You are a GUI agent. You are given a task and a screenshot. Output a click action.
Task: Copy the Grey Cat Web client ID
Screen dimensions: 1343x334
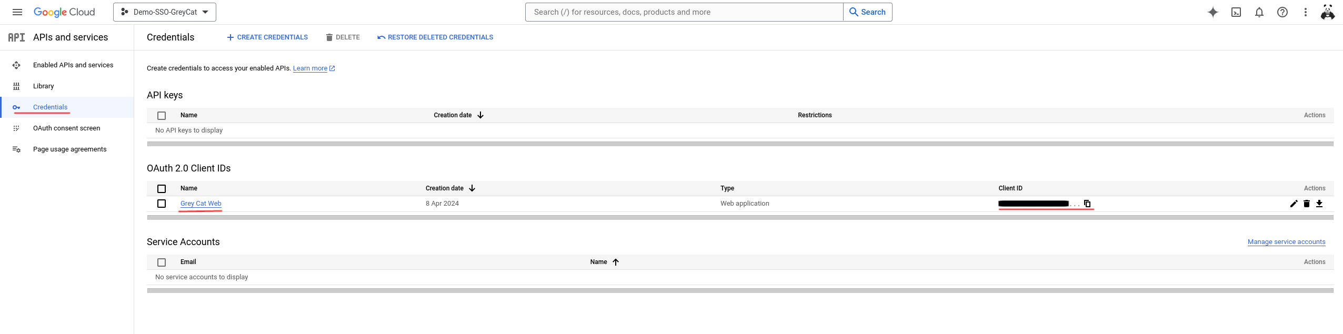(x=1087, y=204)
